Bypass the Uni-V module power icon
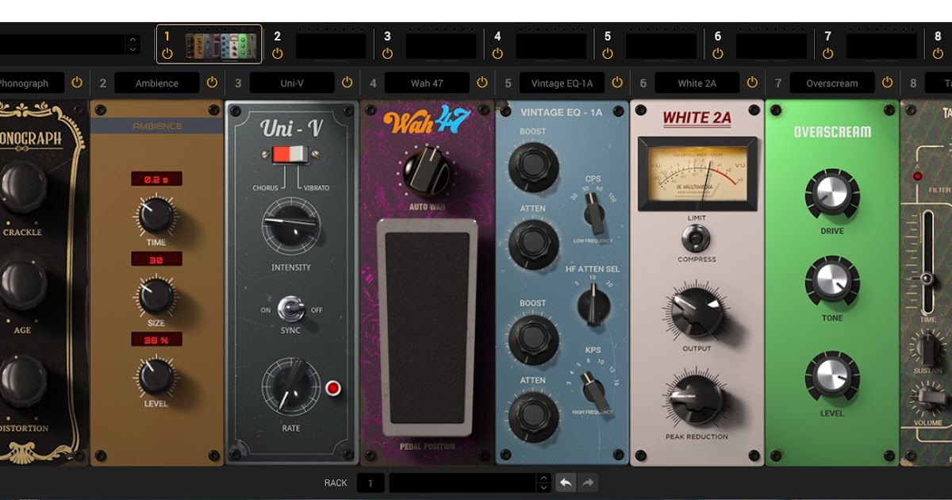Image resolution: width=952 pixels, height=500 pixels. tap(347, 83)
